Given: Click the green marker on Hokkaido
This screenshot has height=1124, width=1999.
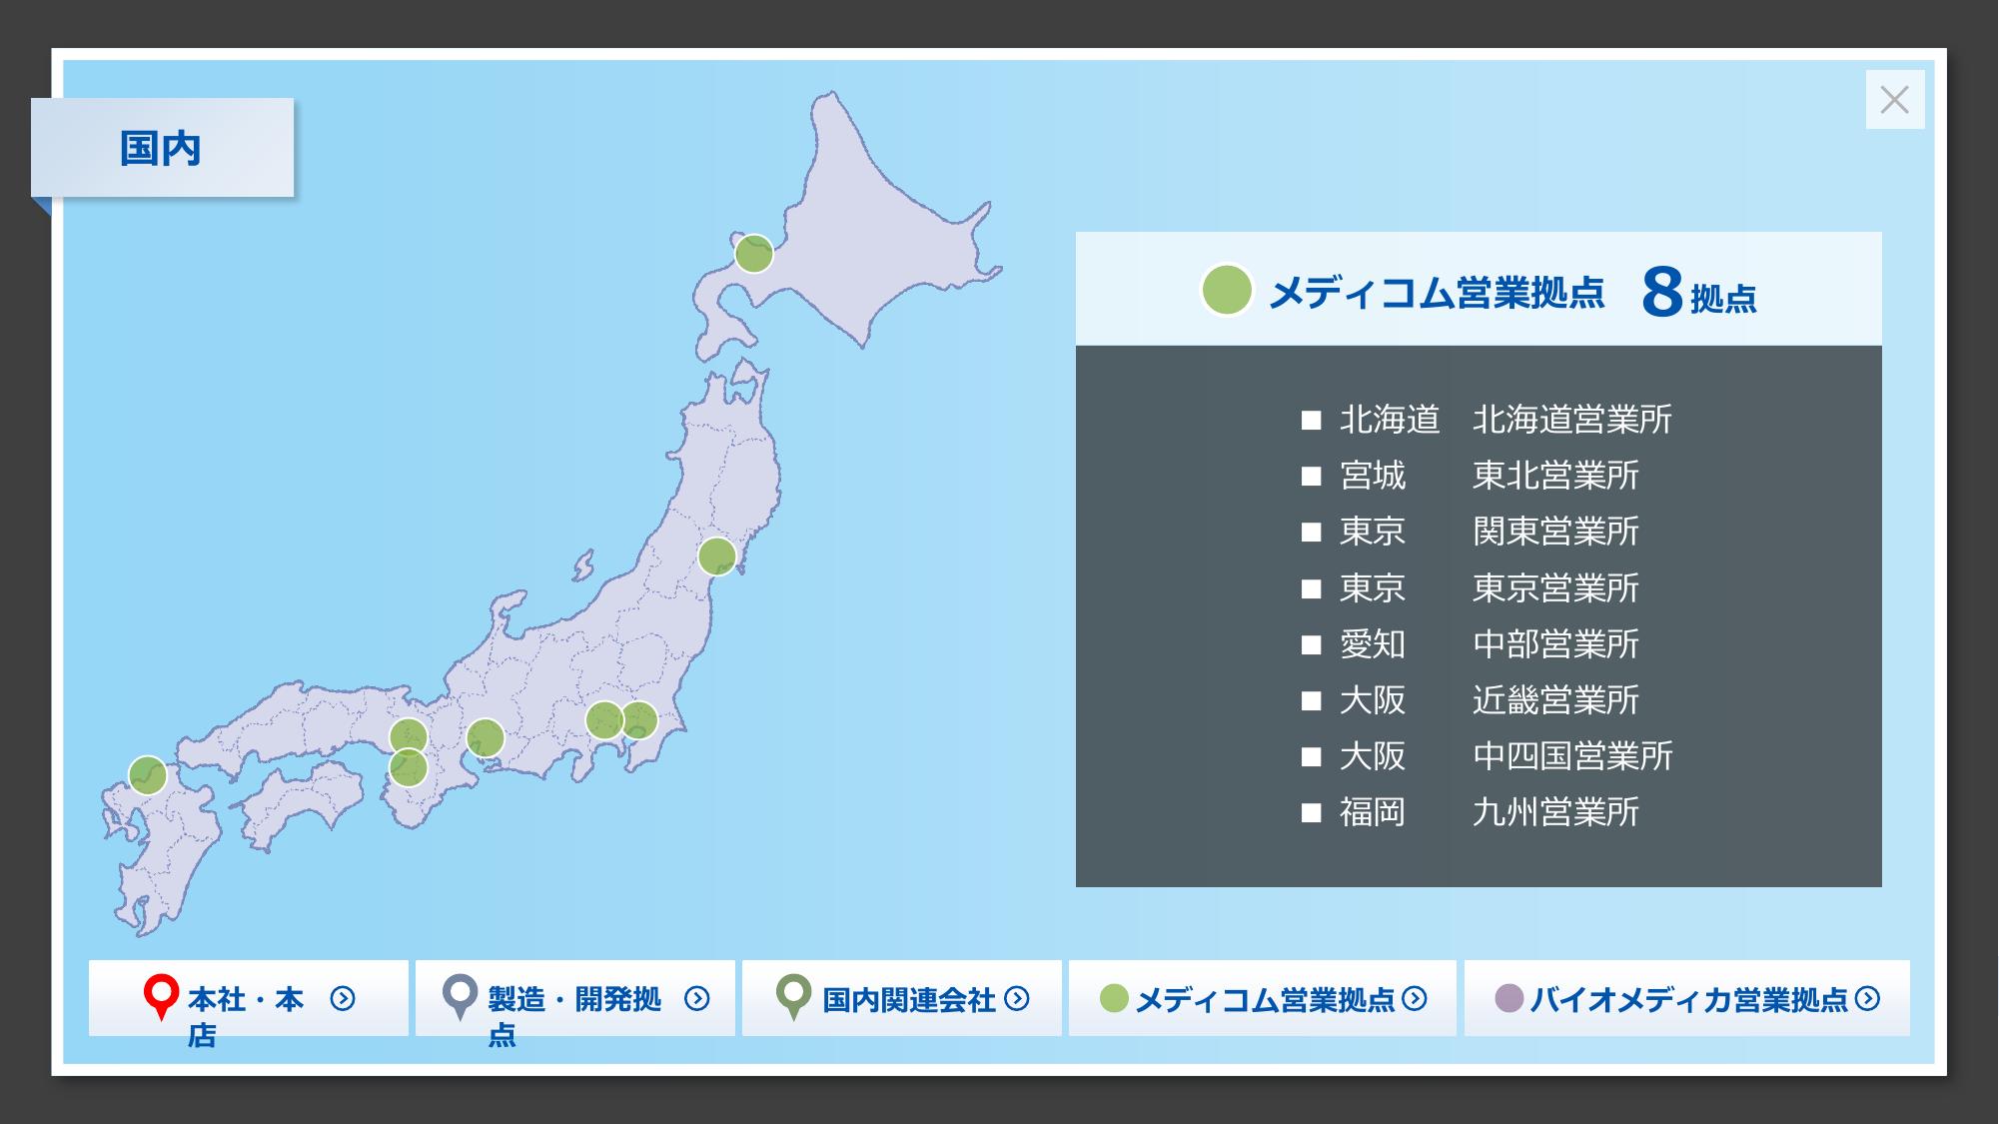Looking at the screenshot, I should coord(754,254).
